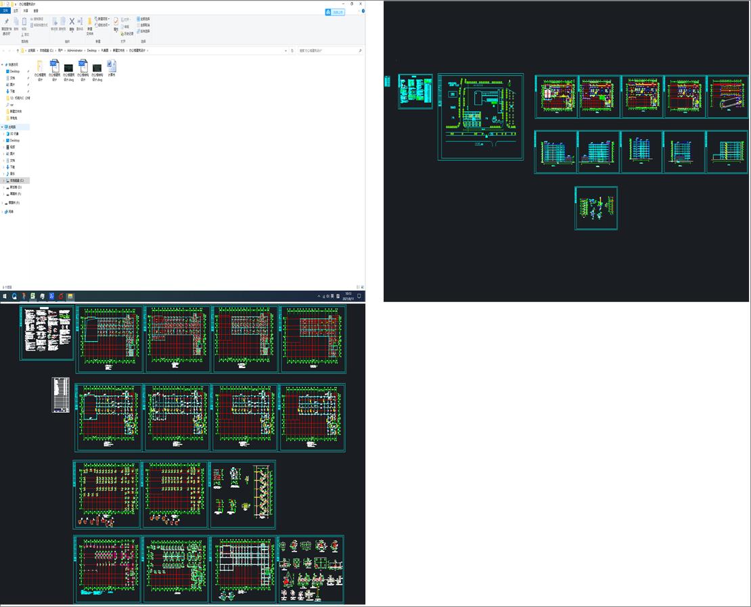The height and width of the screenshot is (607, 751).
Task: Toggle the IME language indicator in the system tray
Action: 332,296
